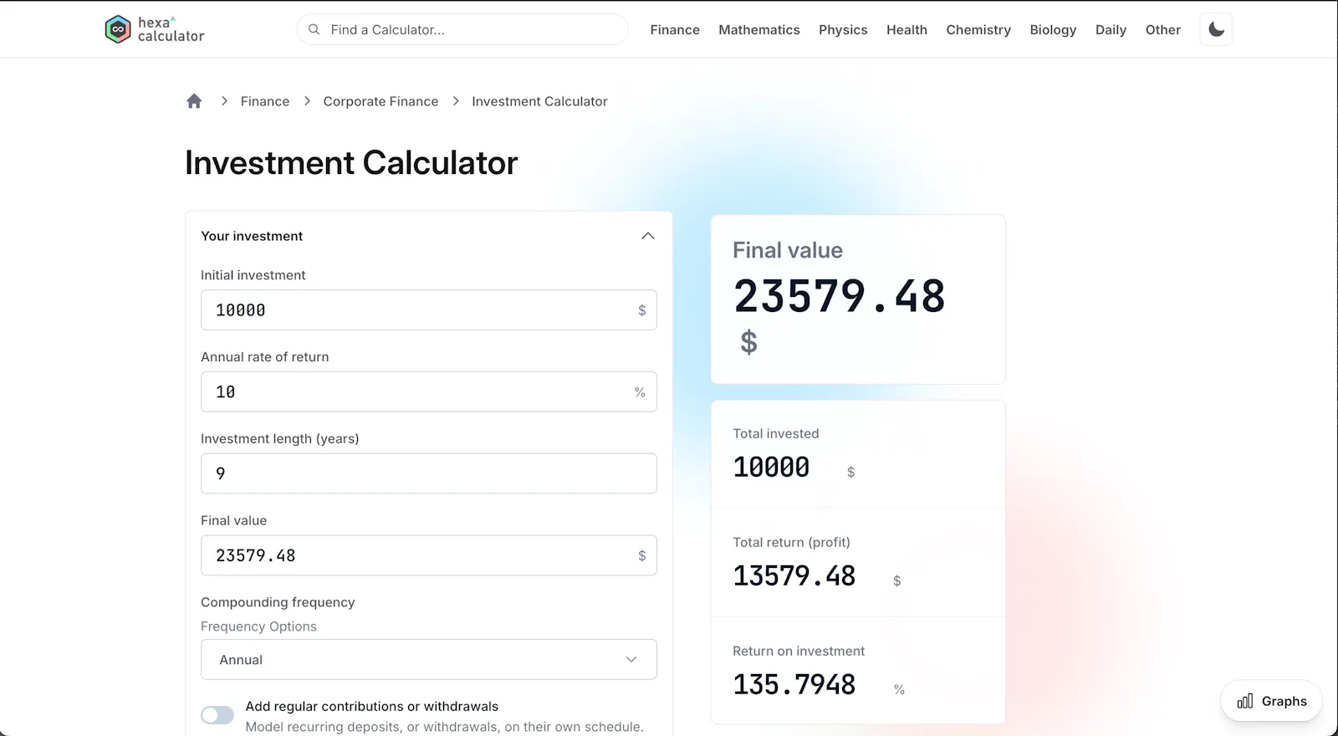
Task: Click the Final value input field
Action: click(x=429, y=555)
